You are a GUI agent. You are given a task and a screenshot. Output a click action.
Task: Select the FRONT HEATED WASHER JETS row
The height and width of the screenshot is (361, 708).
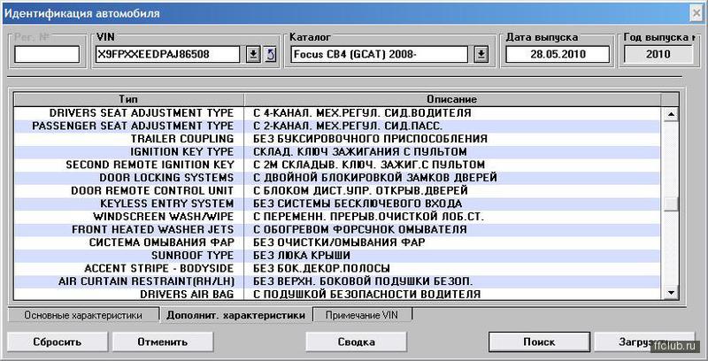337,230
